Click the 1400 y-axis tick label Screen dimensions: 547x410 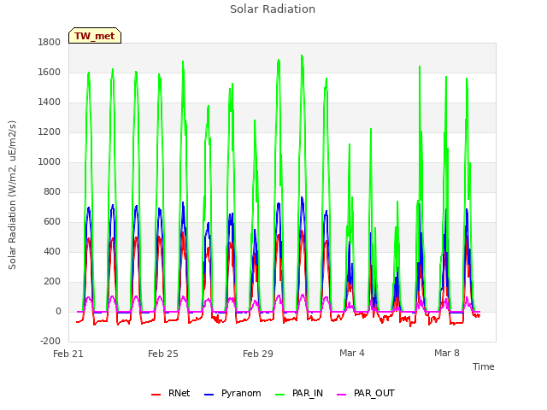tap(50, 102)
